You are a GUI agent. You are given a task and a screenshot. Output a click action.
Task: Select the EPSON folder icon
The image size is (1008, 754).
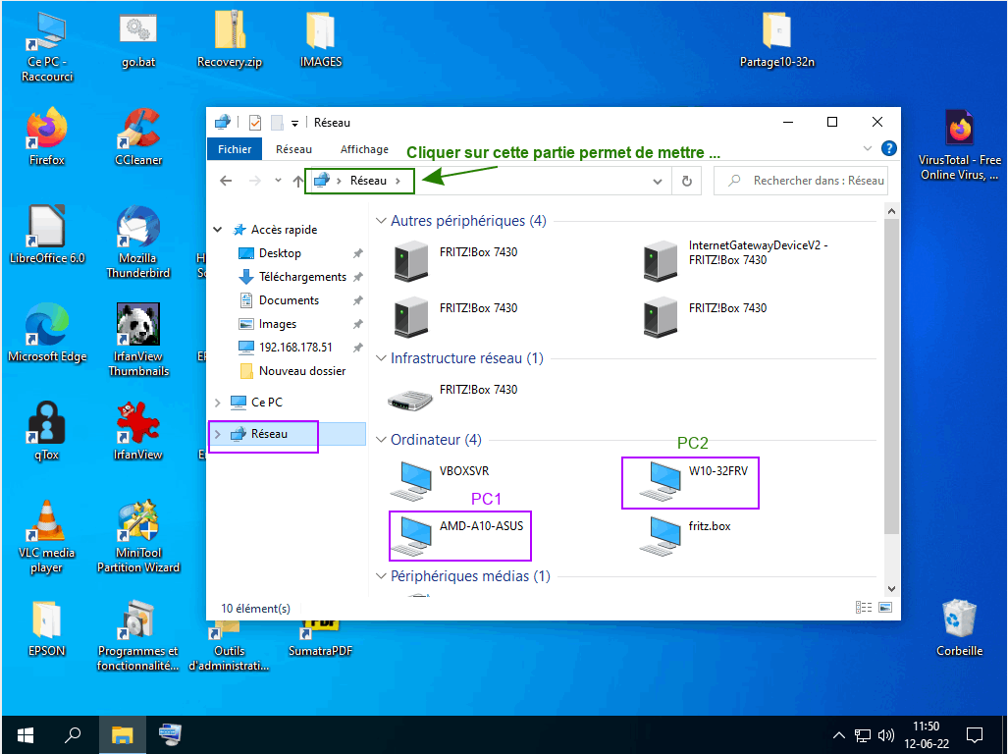click(x=46, y=628)
